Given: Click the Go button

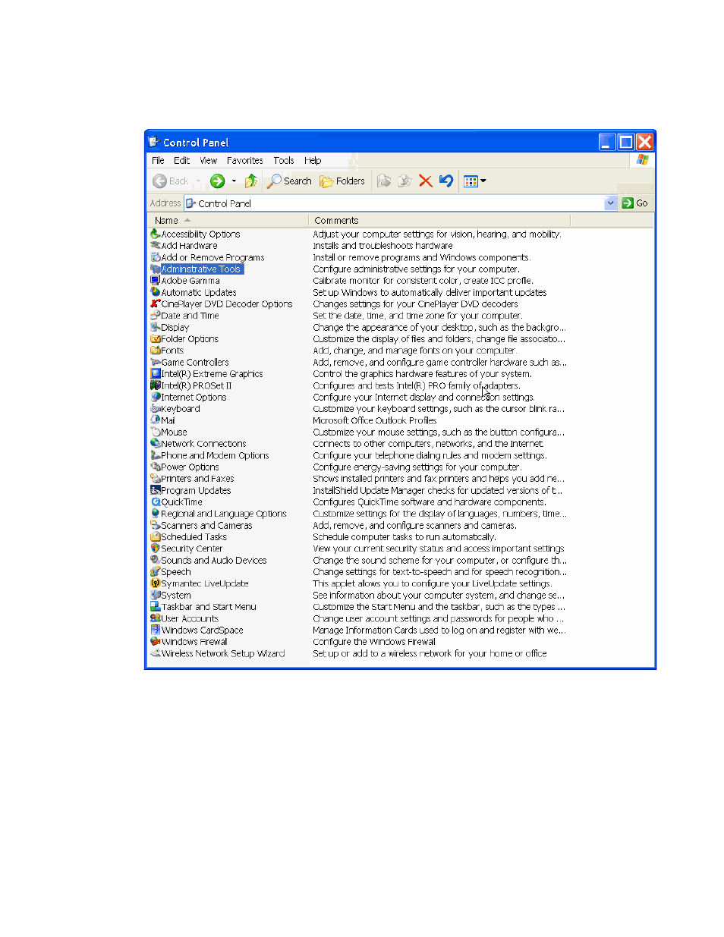Looking at the screenshot, I should 635,203.
